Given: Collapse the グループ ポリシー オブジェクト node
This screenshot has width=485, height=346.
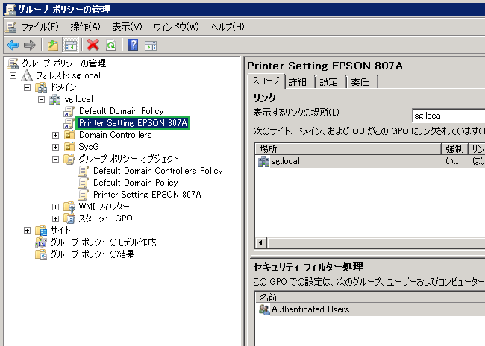Looking at the screenshot, I should pyautogui.click(x=56, y=160).
